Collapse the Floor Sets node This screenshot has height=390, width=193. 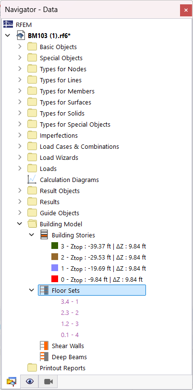coord(32,290)
